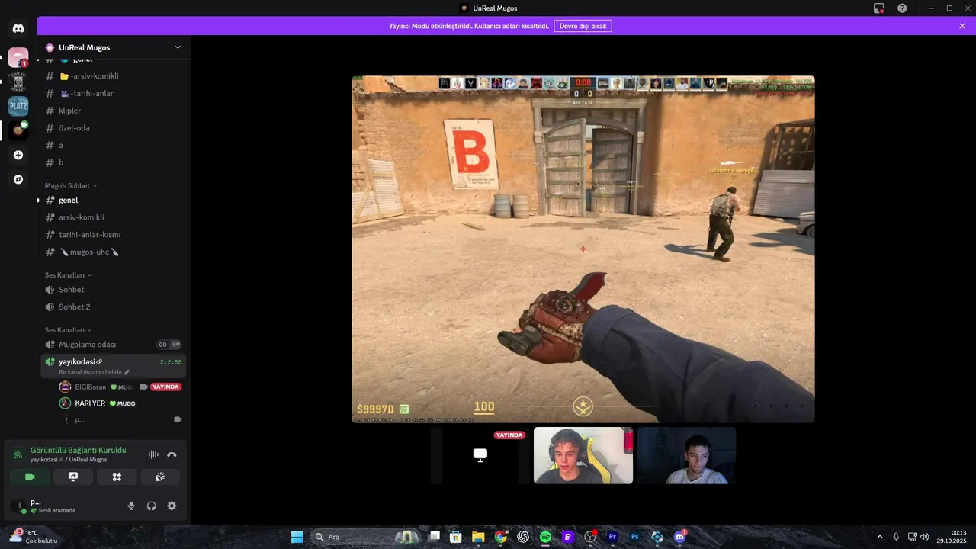
Task: Open Spotify from the taskbar
Action: [545, 537]
